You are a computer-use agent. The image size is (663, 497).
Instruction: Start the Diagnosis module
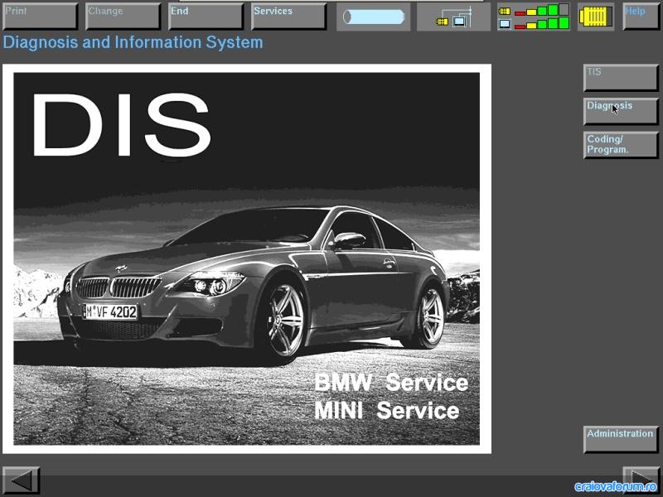pos(621,112)
